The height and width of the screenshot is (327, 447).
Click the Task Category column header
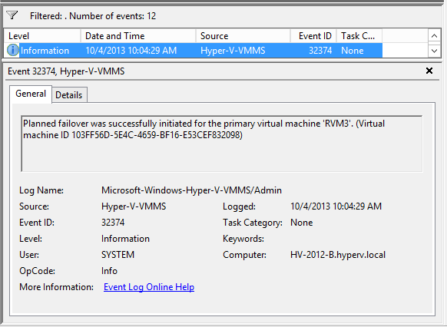(359, 36)
